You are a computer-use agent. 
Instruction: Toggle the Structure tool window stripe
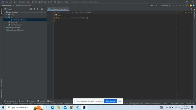tap(1, 83)
